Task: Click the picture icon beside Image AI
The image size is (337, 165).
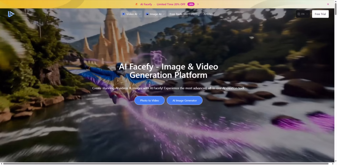Action: [x=147, y=14]
